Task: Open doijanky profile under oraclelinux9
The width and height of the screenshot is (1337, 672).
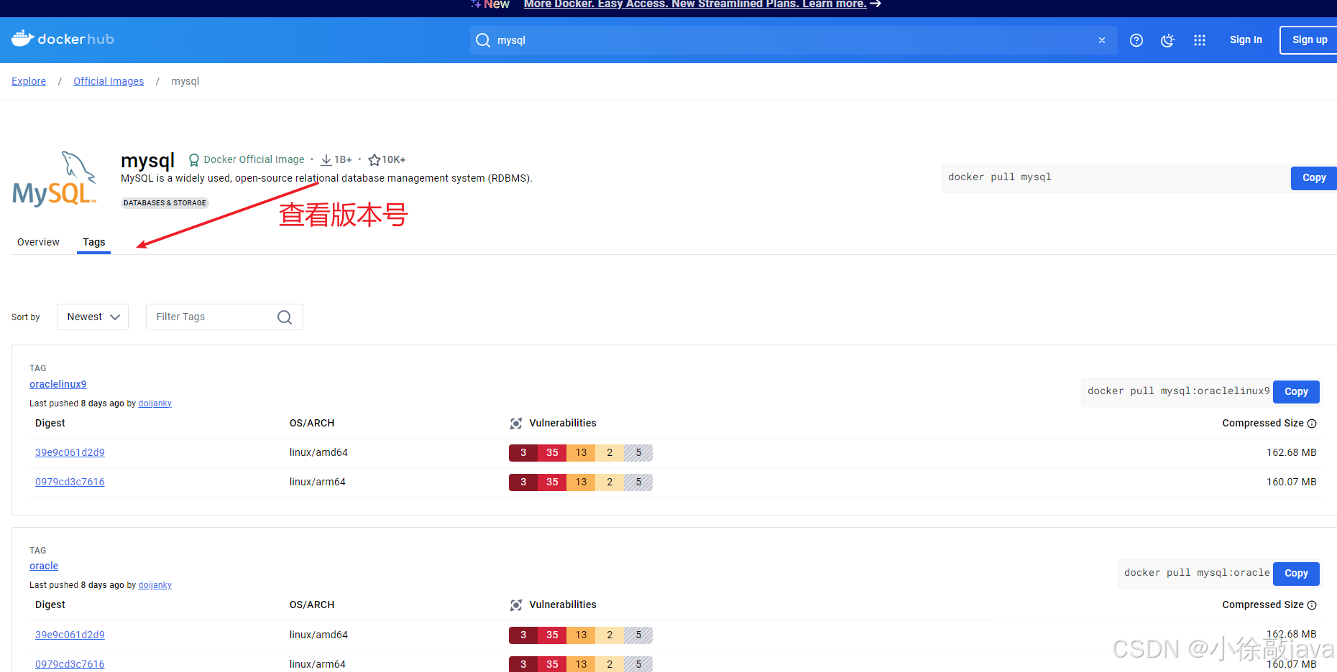Action: [x=155, y=403]
